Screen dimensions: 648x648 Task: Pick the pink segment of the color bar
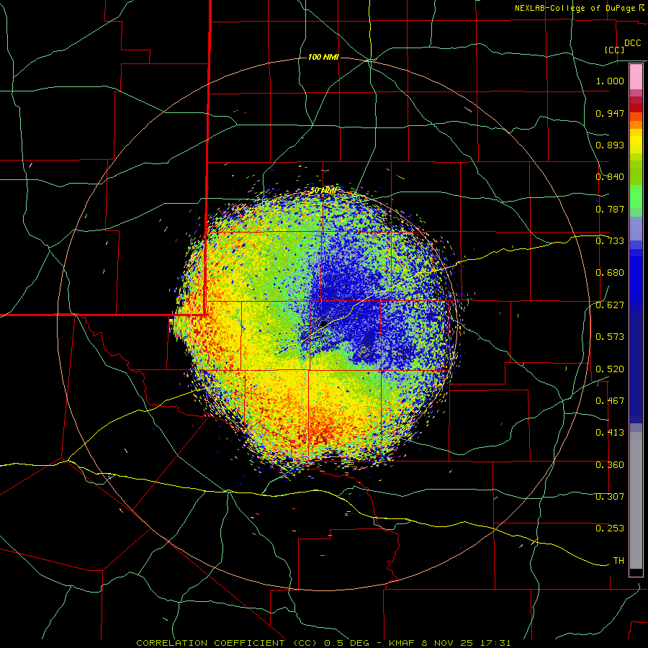tap(636, 76)
